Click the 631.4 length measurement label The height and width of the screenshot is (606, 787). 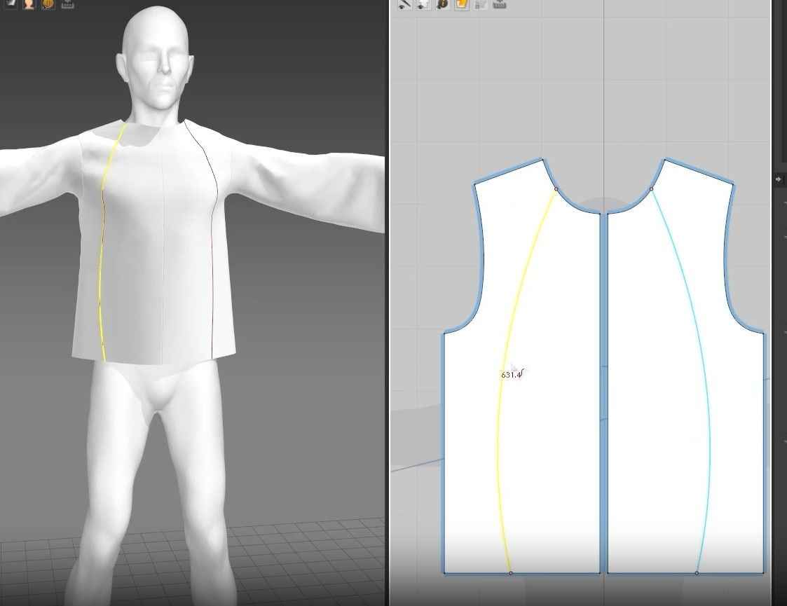511,375
